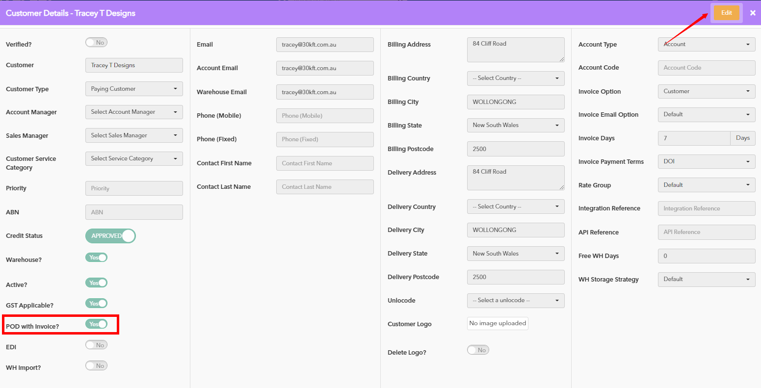Click the Contact First Name field
The image size is (761, 388).
(x=325, y=163)
